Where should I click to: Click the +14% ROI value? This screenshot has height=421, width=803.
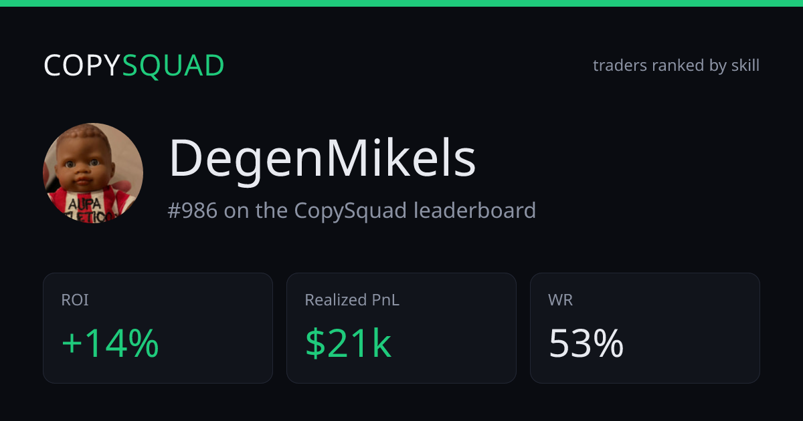click(x=110, y=343)
